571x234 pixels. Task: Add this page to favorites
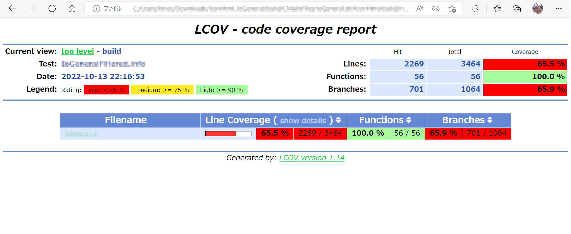click(452, 9)
